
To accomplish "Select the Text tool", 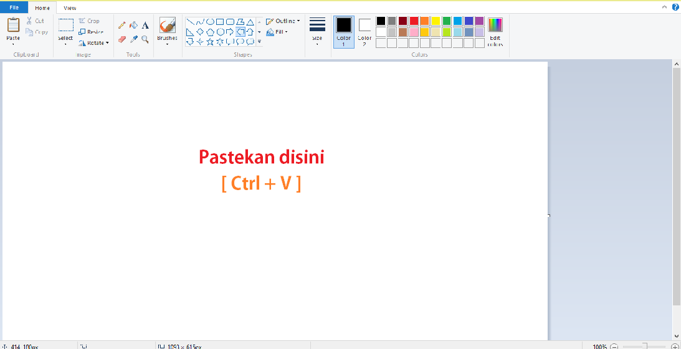I will 145,25.
